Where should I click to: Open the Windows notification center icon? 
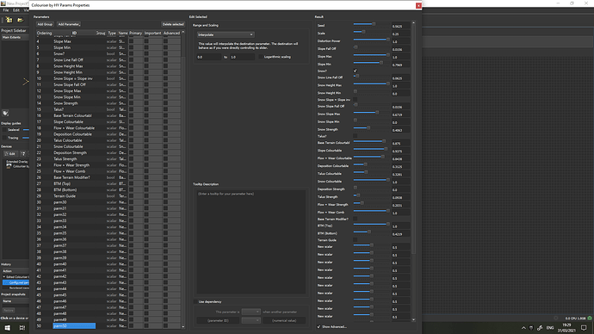click(584, 328)
